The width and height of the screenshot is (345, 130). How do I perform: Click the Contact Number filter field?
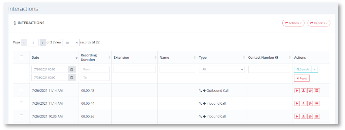(269, 69)
